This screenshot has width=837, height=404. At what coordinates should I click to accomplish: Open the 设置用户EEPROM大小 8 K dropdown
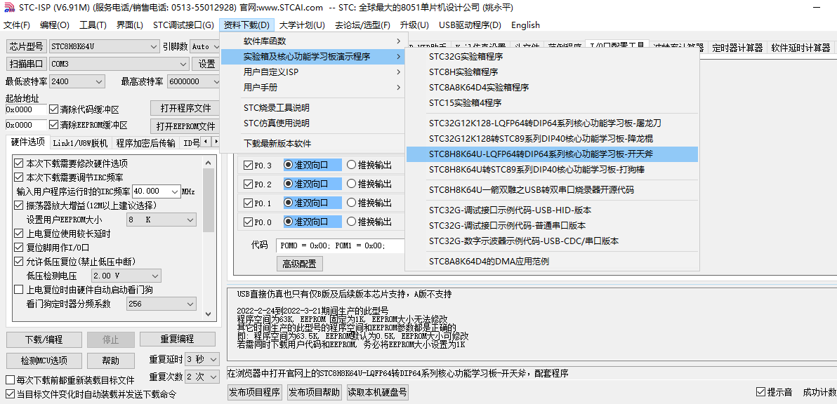pos(162,220)
